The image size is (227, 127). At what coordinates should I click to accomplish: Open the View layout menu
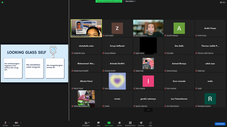click(x=223, y=2)
